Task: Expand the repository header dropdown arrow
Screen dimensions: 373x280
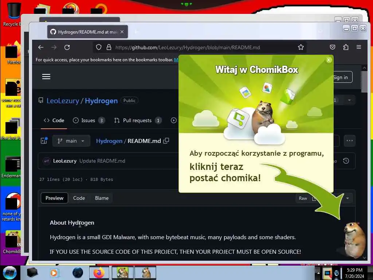Action: coord(349,100)
